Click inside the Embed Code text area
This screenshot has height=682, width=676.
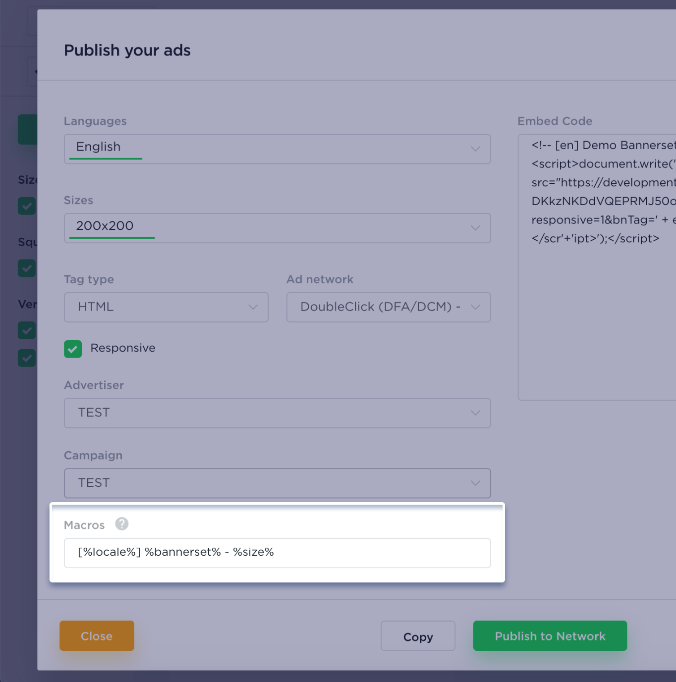coord(597,267)
